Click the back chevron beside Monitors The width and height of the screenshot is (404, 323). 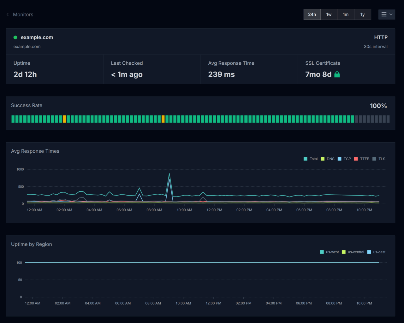click(x=8, y=15)
